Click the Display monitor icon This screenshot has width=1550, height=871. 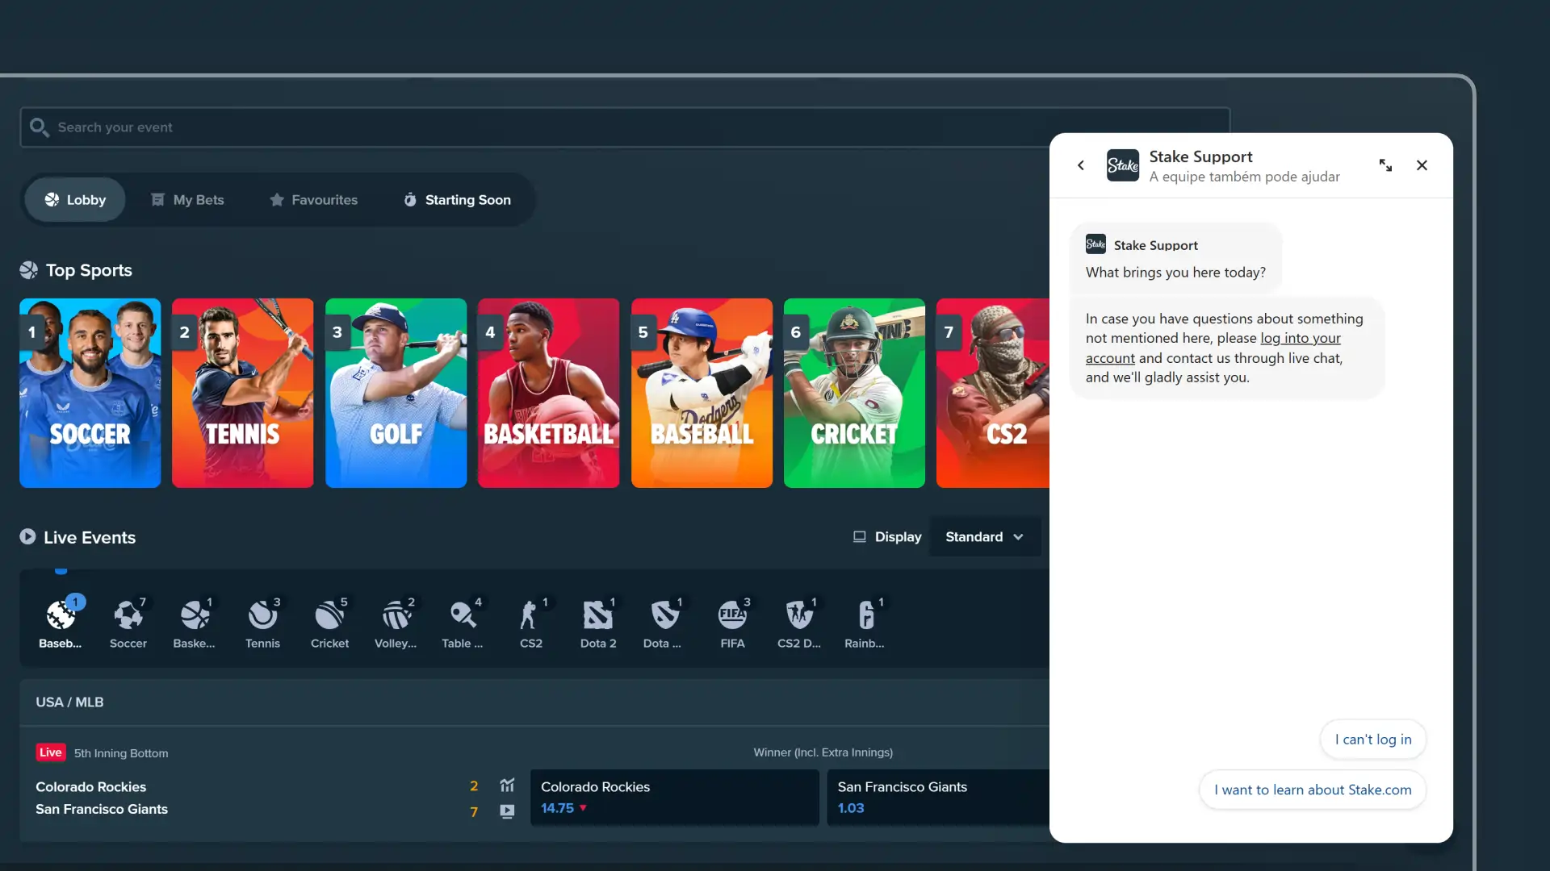pyautogui.click(x=860, y=537)
